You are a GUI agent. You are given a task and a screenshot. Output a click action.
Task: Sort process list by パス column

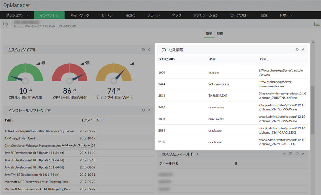pyautogui.click(x=263, y=59)
